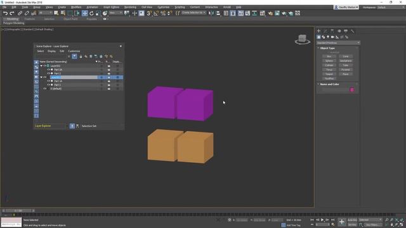Viewport: 406px width, 228px height.
Task: Switch to the Motion command panel
Action: click(x=339, y=31)
